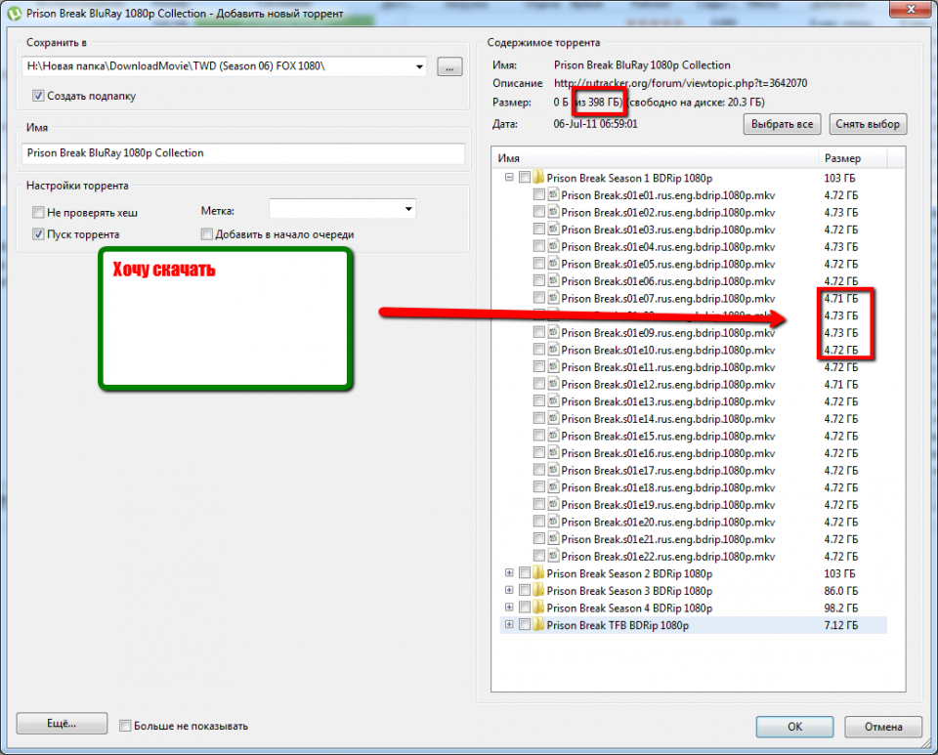Image resolution: width=938 pixels, height=755 pixels.
Task: Enable the 'Не проверять хеш' checkbox
Action: (x=39, y=212)
